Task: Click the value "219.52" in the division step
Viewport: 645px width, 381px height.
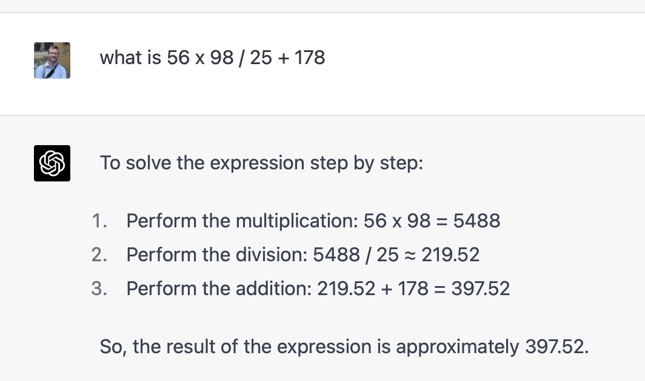Action: (450, 255)
